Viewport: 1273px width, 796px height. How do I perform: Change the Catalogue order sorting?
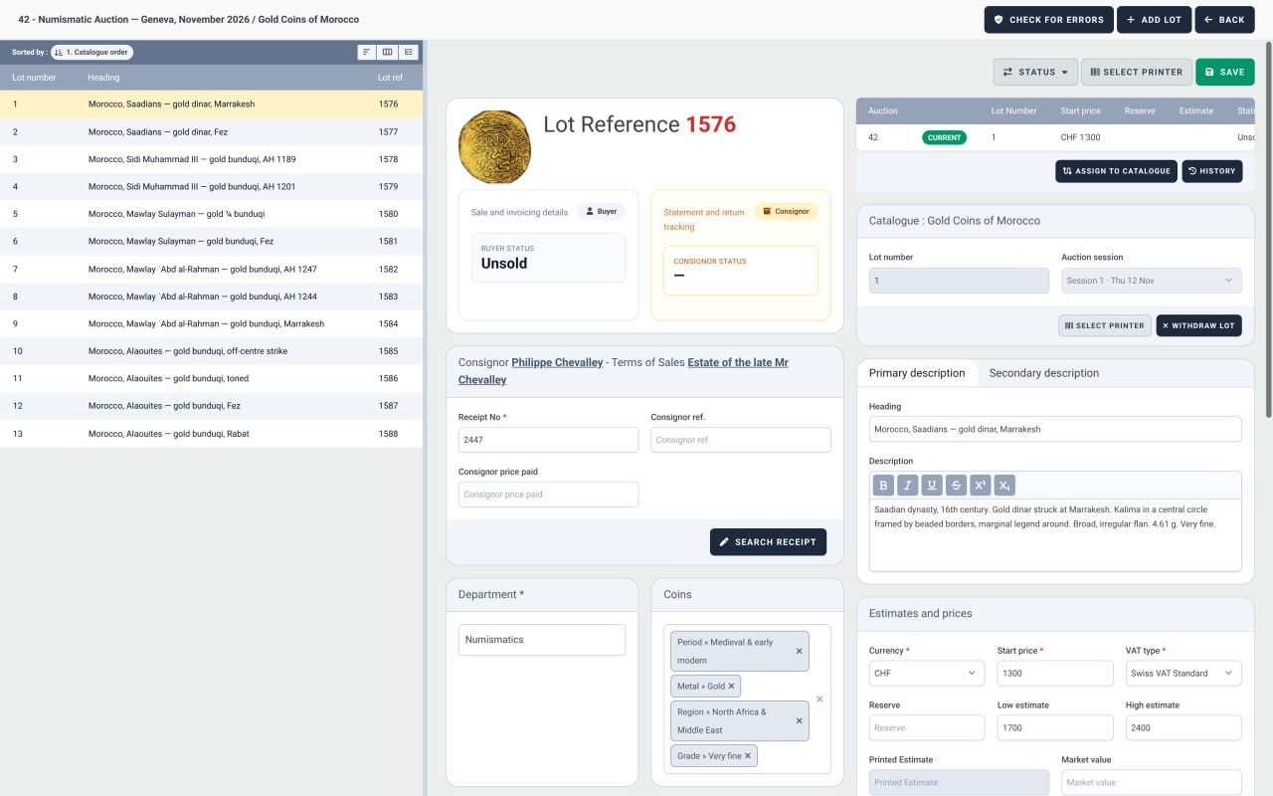[x=91, y=52]
